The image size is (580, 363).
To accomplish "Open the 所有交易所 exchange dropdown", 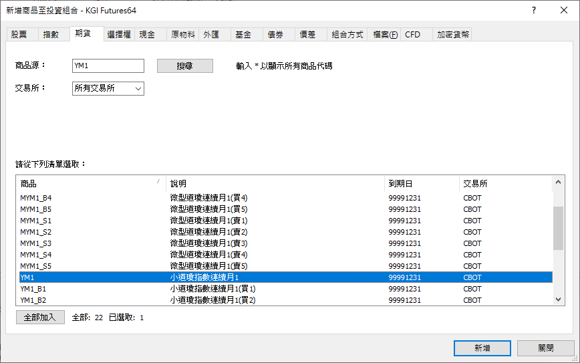I will pyautogui.click(x=108, y=88).
